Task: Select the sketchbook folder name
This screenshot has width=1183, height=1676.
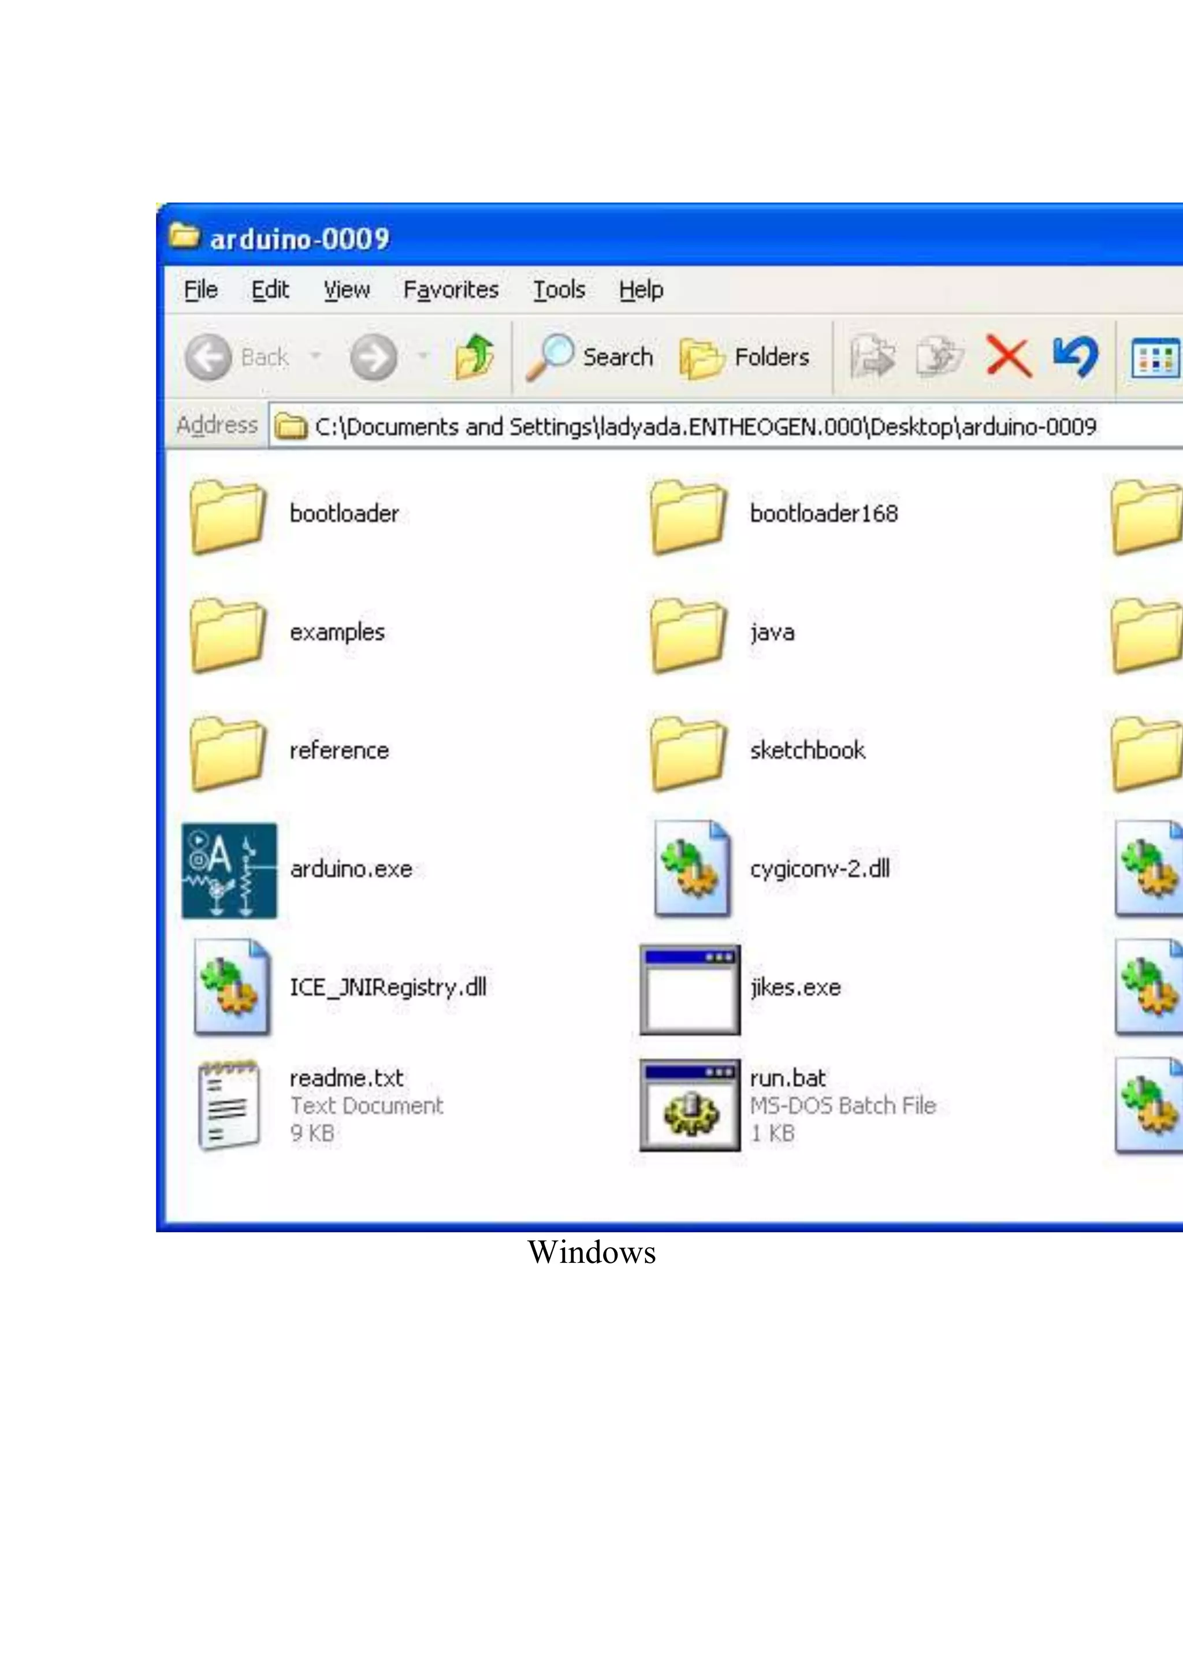Action: [807, 750]
